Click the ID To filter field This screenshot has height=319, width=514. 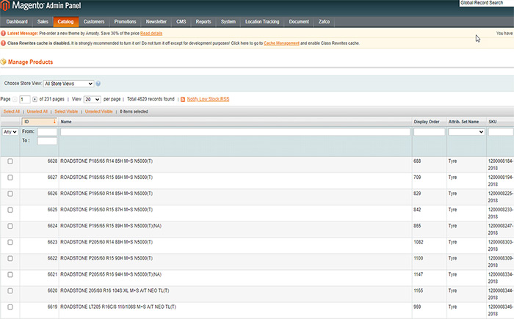(x=47, y=141)
